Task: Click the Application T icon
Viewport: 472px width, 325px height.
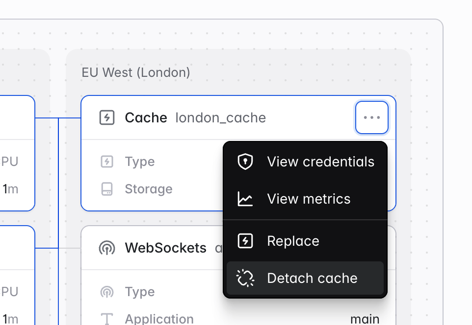Action: (107, 319)
